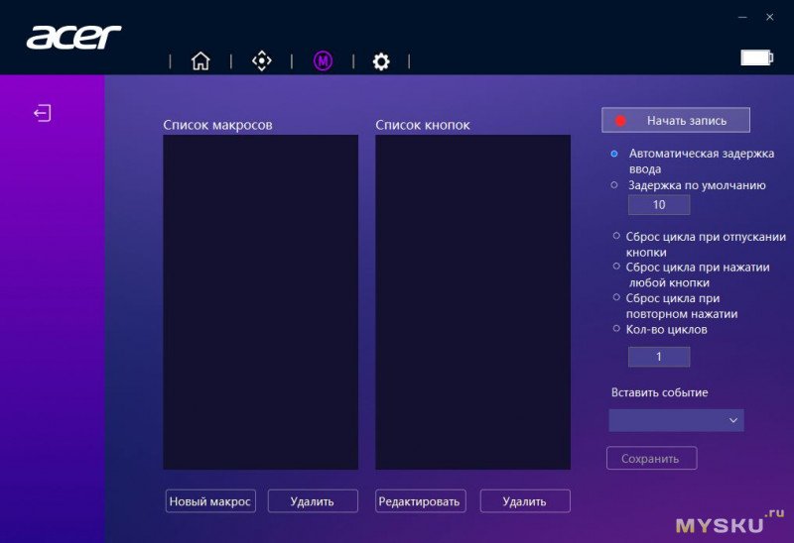The height and width of the screenshot is (543, 794).
Task: Click "Удалить" next to "Новый макрос"
Action: [312, 501]
